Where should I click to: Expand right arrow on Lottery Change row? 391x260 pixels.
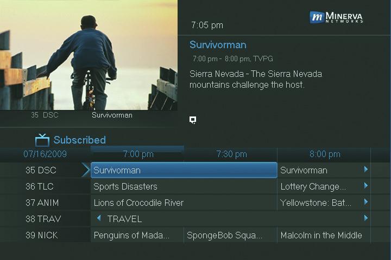point(366,186)
